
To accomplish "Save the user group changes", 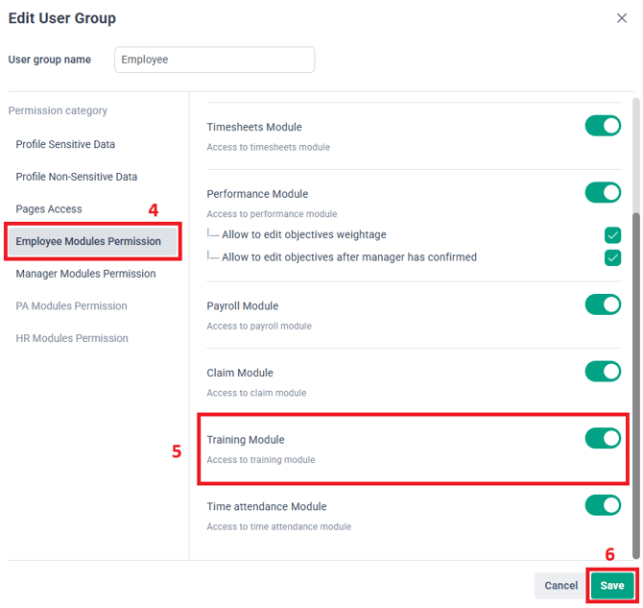I will 612,586.
